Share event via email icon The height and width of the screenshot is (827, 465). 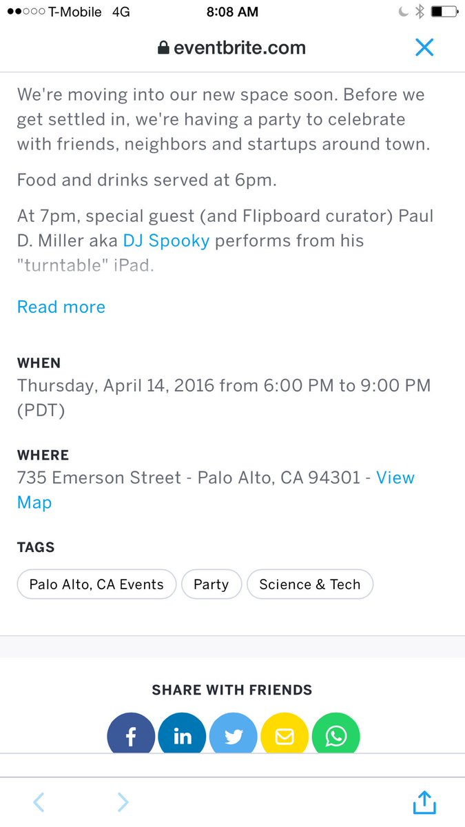tap(285, 733)
